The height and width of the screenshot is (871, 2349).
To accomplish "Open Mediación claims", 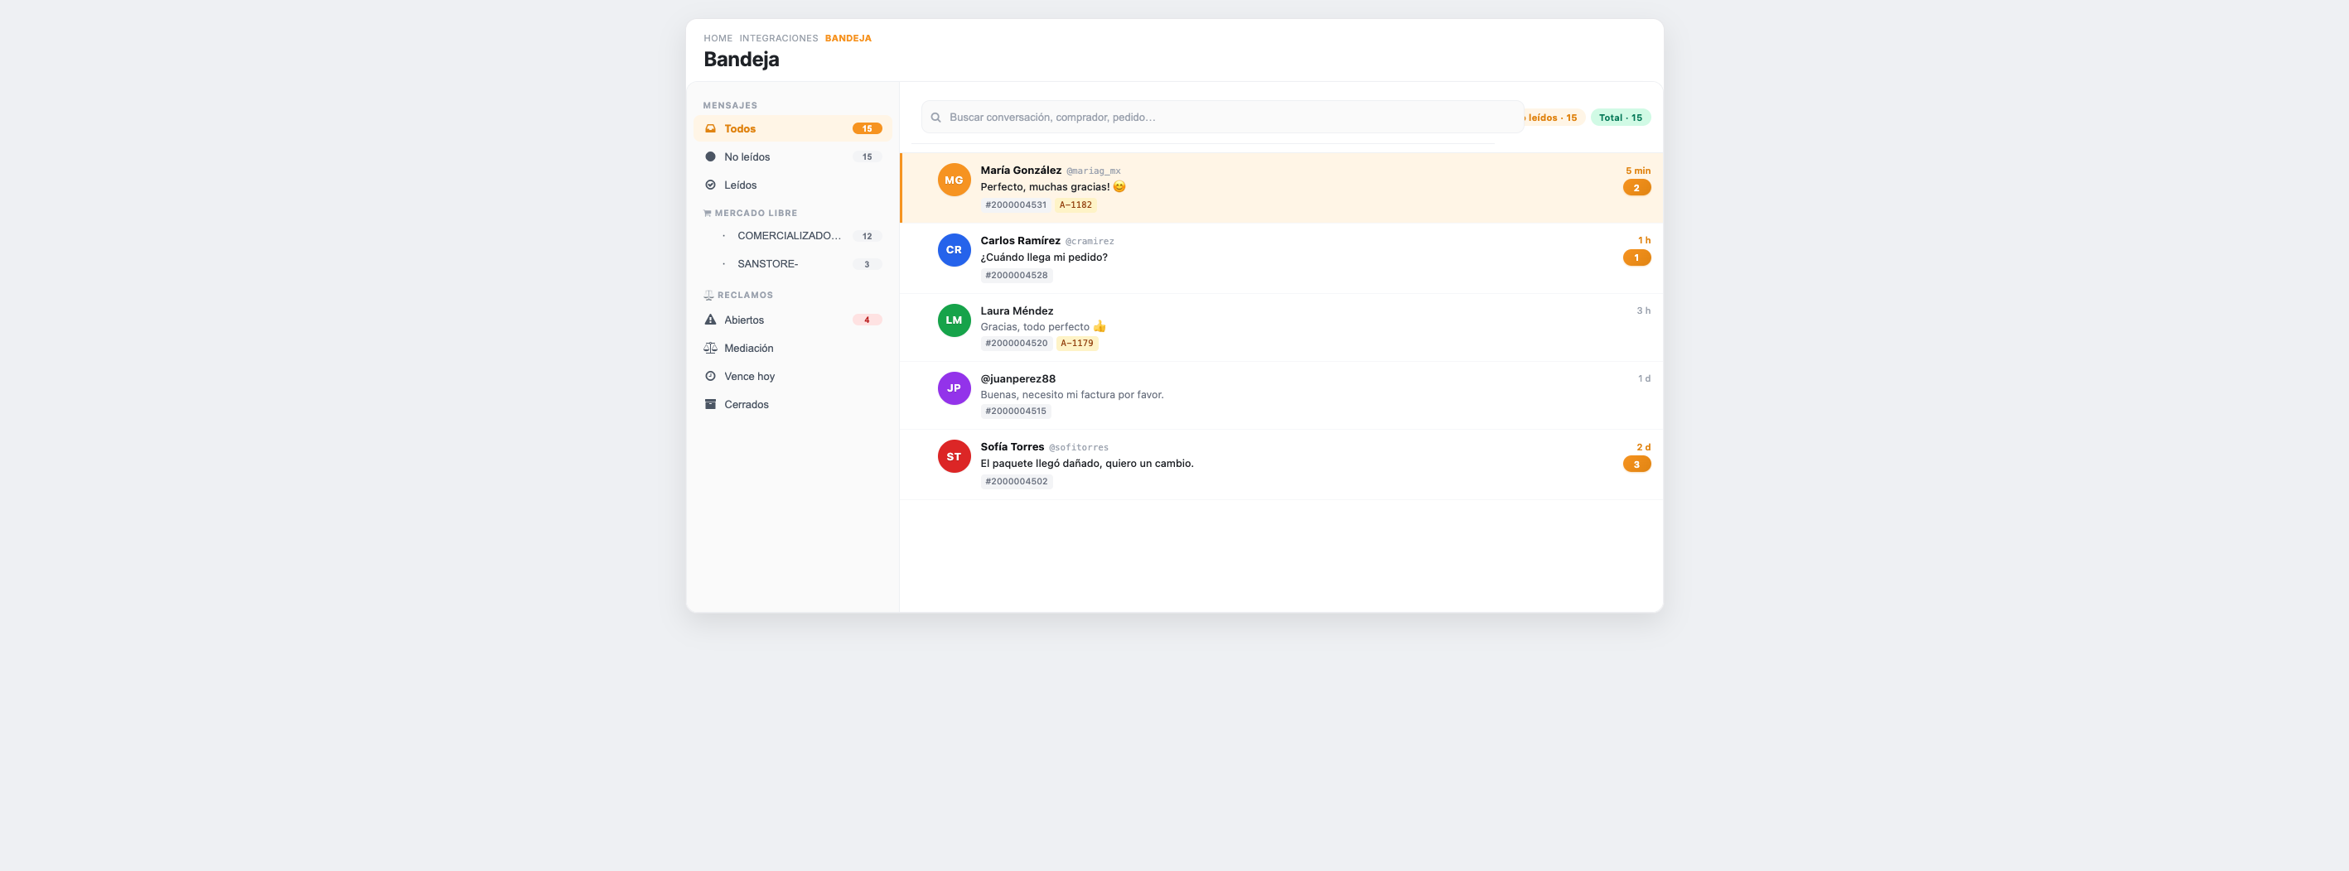I will click(792, 348).
